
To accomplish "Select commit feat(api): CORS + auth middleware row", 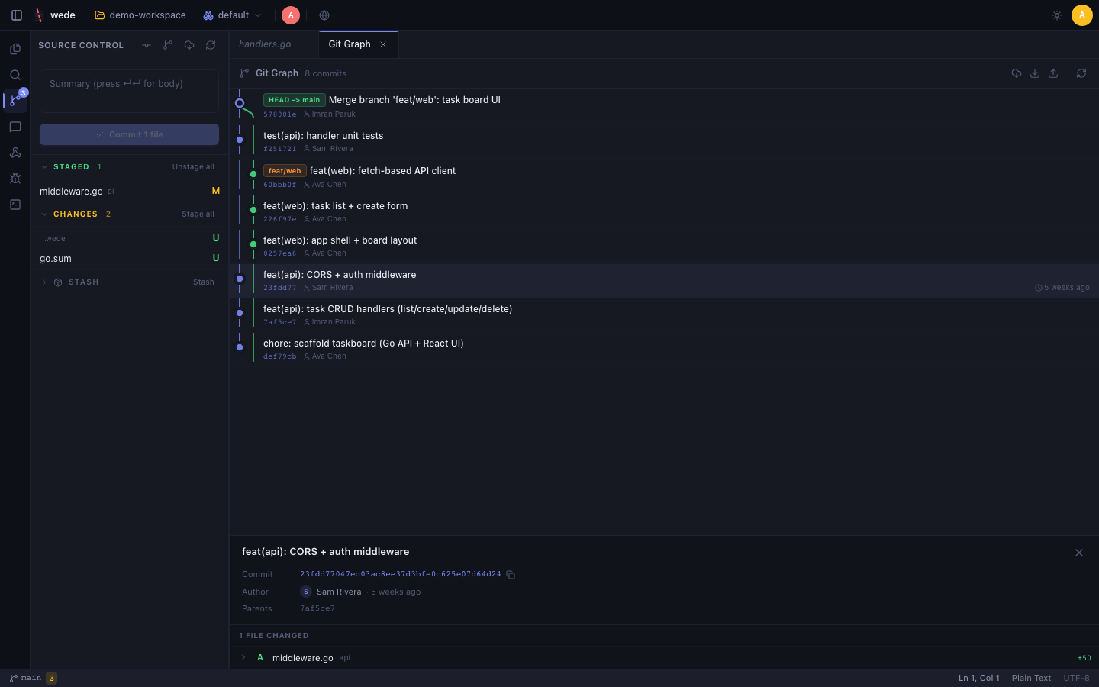I will tap(664, 280).
